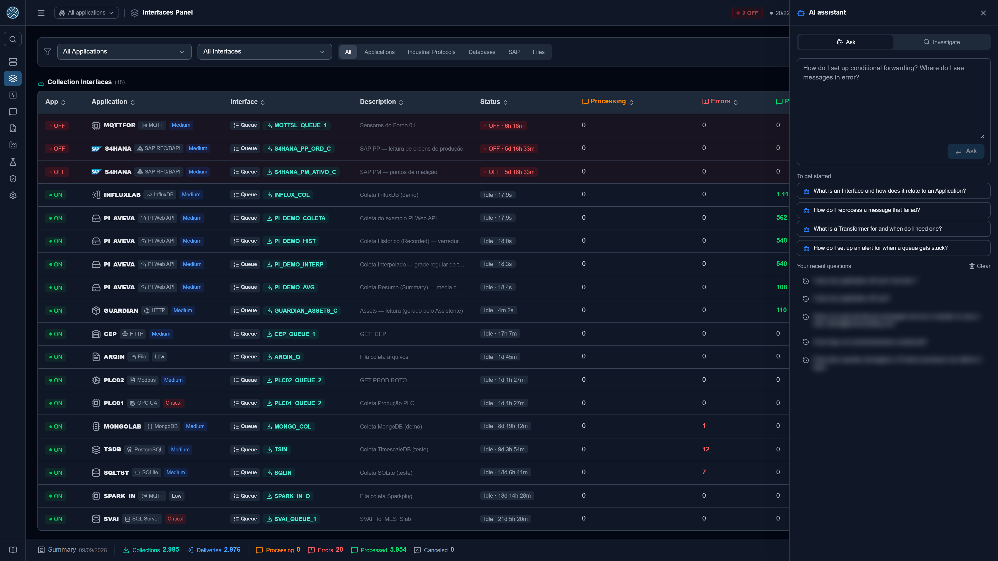The image size is (998, 561).
Task: Sort the table by Errors column
Action: pos(720,102)
